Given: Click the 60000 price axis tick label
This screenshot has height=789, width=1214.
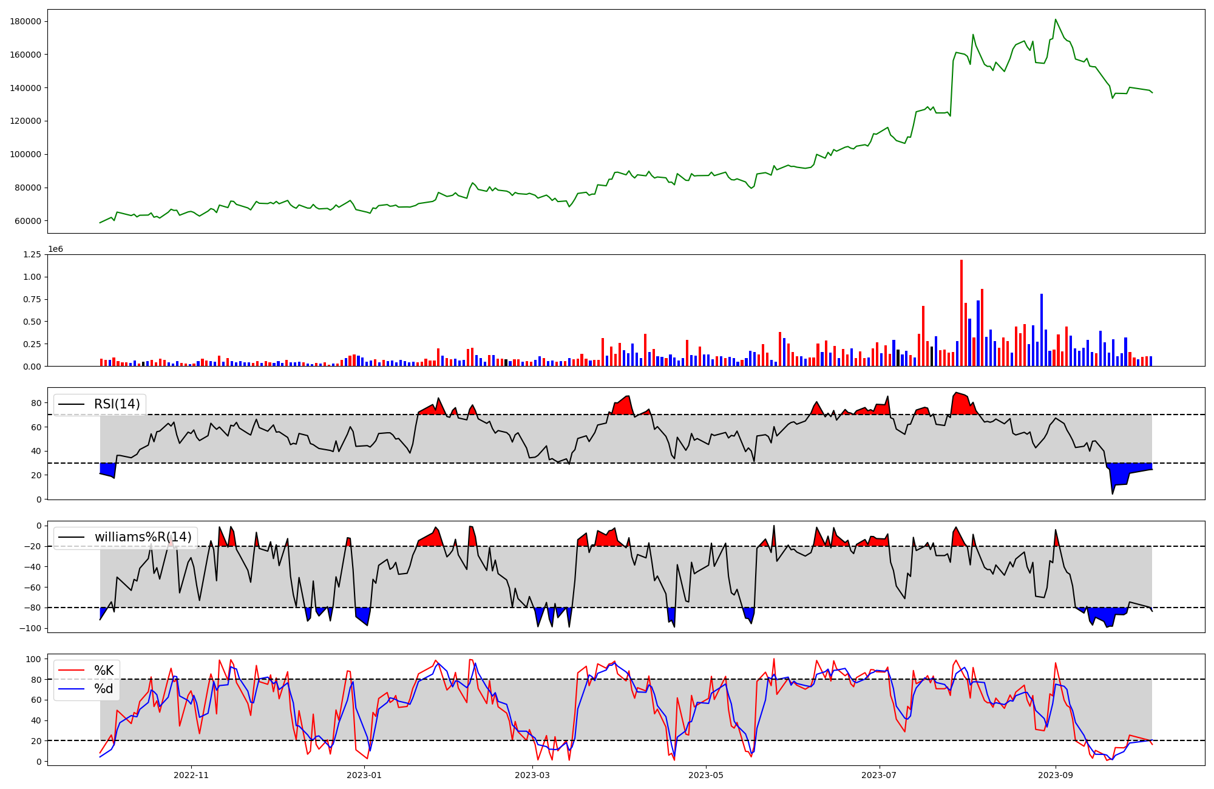Looking at the screenshot, I should tap(28, 221).
